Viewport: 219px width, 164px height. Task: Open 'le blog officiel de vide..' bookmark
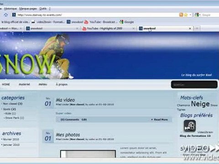(x=15, y=22)
